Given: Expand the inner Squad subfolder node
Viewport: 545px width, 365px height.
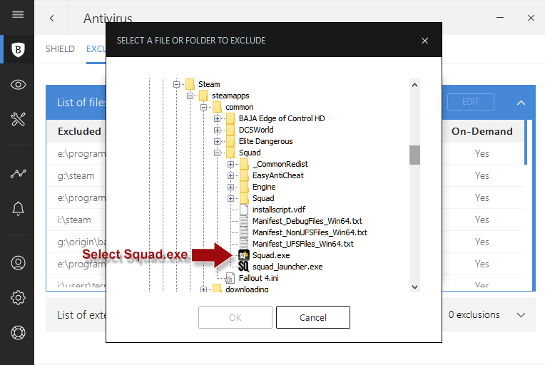Looking at the screenshot, I should tap(230, 198).
